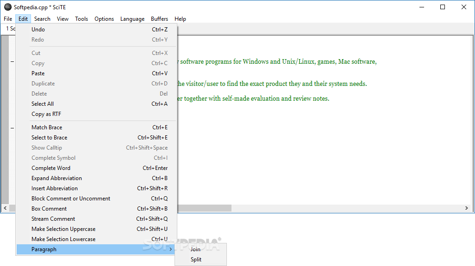This screenshot has height=266, width=475.
Task: Maximize the SciTE window
Action: (443, 7)
